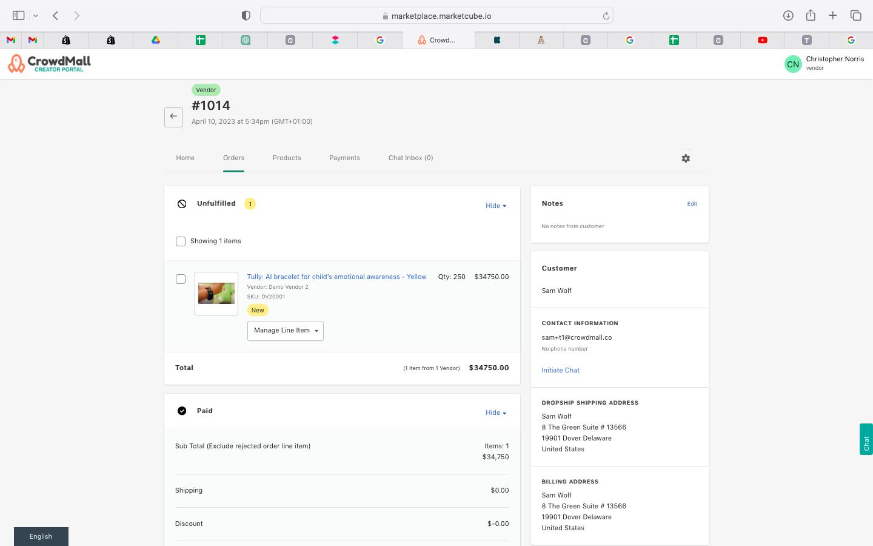This screenshot has width=873, height=546.
Task: Open a new Safari tab
Action: pyautogui.click(x=833, y=16)
